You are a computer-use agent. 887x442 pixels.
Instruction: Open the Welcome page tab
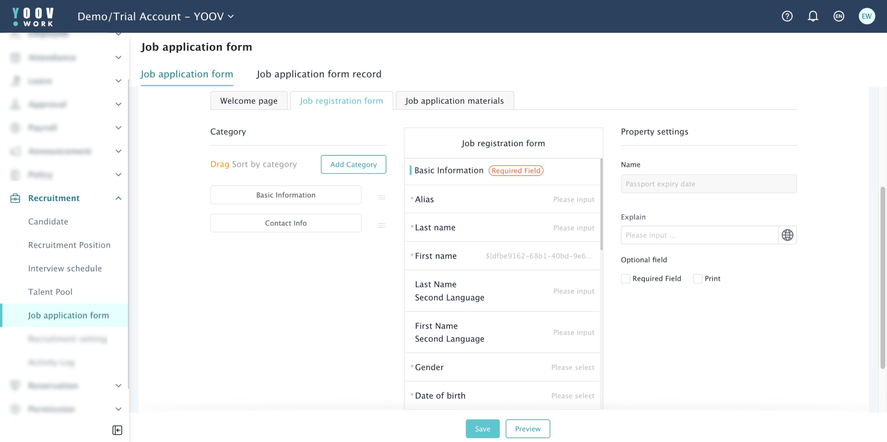pyautogui.click(x=249, y=101)
